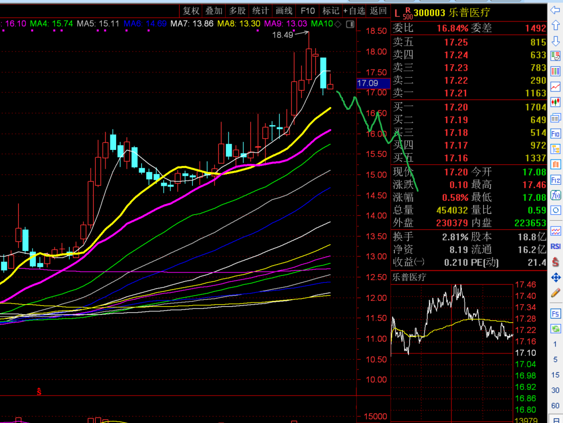Screen dimensions: 563x423
Task: Click the 换手 value 2.81%
Action: (455, 237)
